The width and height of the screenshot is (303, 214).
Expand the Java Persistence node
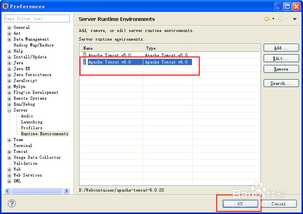(x=9, y=75)
